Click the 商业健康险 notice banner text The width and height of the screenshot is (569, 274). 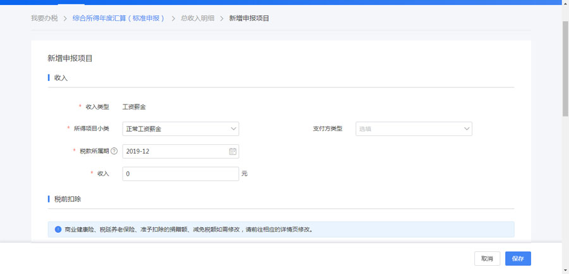[188, 229]
